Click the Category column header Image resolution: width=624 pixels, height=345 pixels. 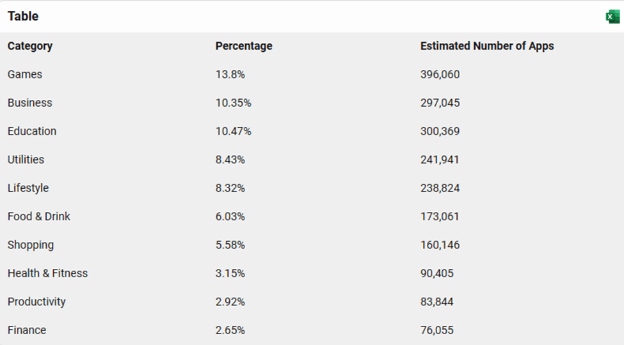pyautogui.click(x=30, y=46)
